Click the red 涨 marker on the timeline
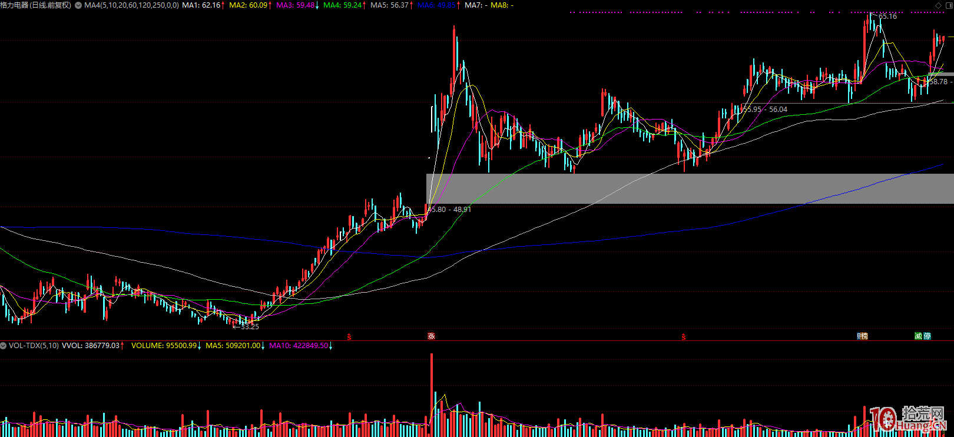This screenshot has width=954, height=437. pos(431,336)
